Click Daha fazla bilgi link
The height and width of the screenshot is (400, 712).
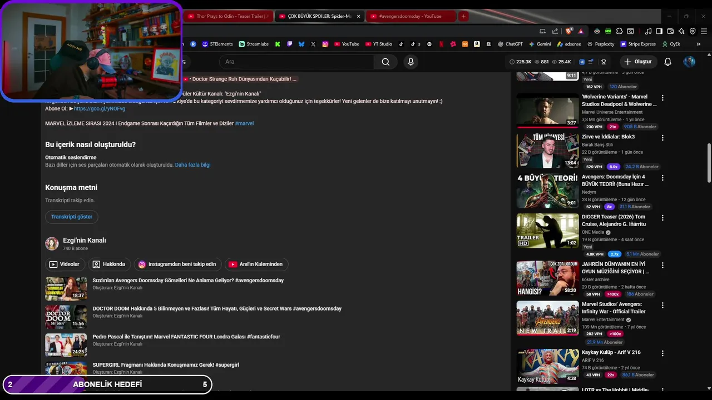coord(192,165)
